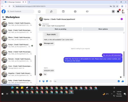Open the Facebook menu grid icon

tap(113, 11)
